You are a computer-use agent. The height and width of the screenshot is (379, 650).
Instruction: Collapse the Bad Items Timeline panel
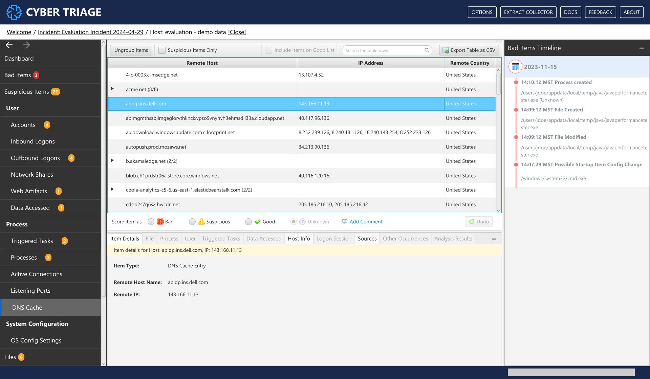pyautogui.click(x=641, y=48)
